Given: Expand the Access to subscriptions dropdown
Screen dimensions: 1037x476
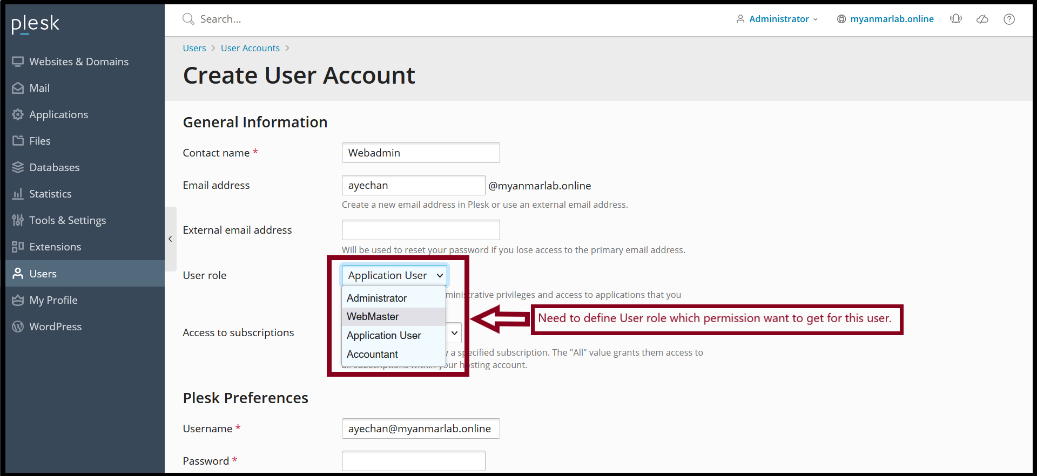Looking at the screenshot, I should point(454,333).
